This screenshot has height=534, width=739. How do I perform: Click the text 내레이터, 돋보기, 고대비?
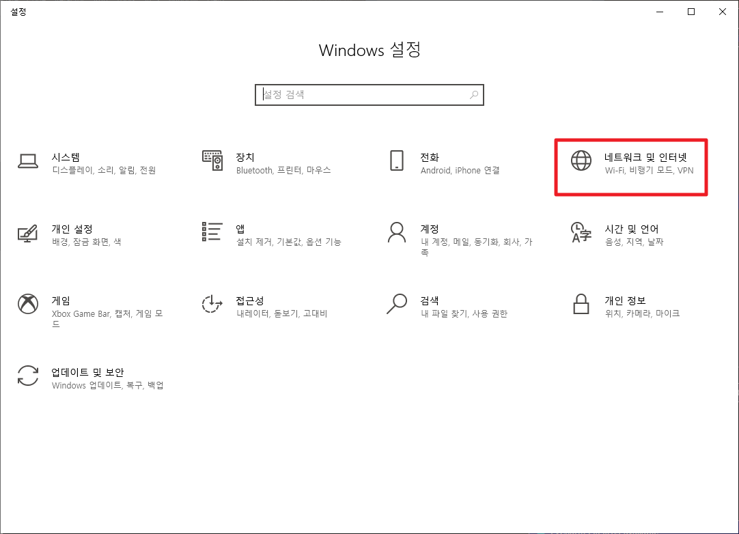tap(281, 313)
